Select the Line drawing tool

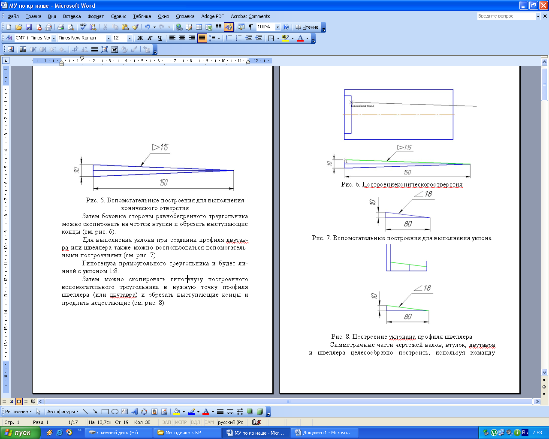coord(85,412)
